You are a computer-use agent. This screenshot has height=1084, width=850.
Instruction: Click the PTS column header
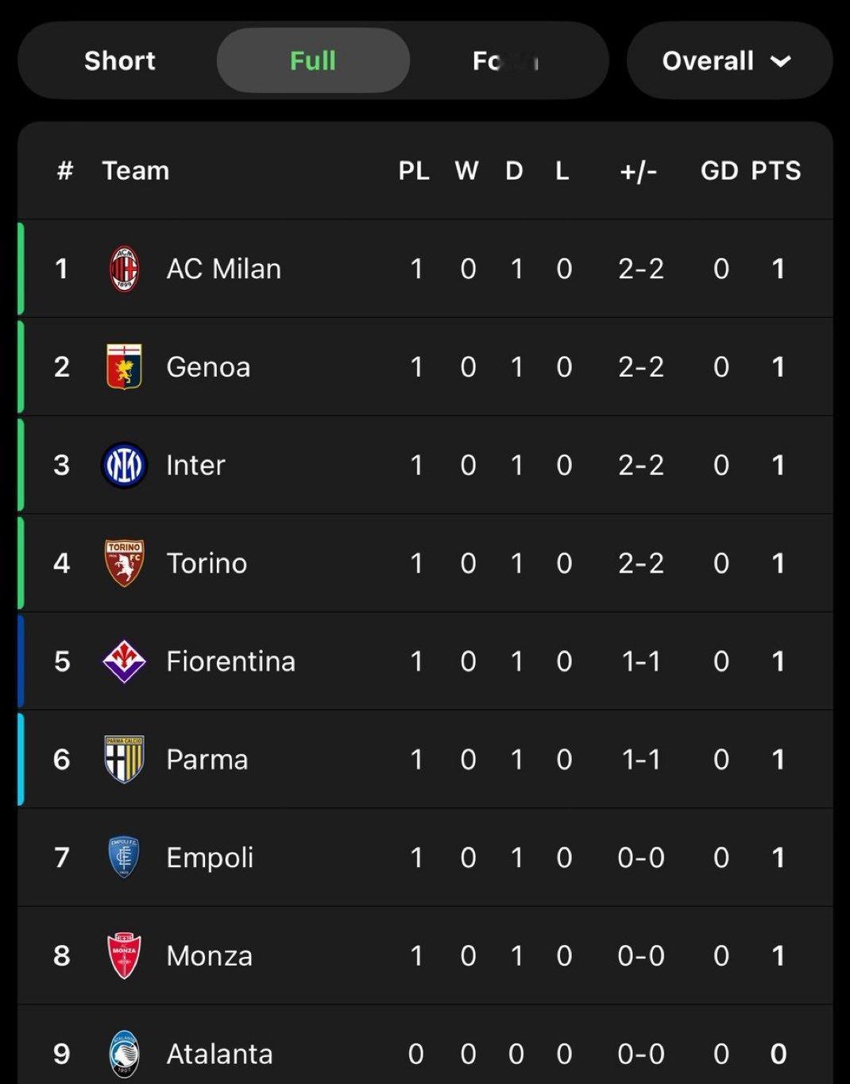pyautogui.click(x=776, y=170)
